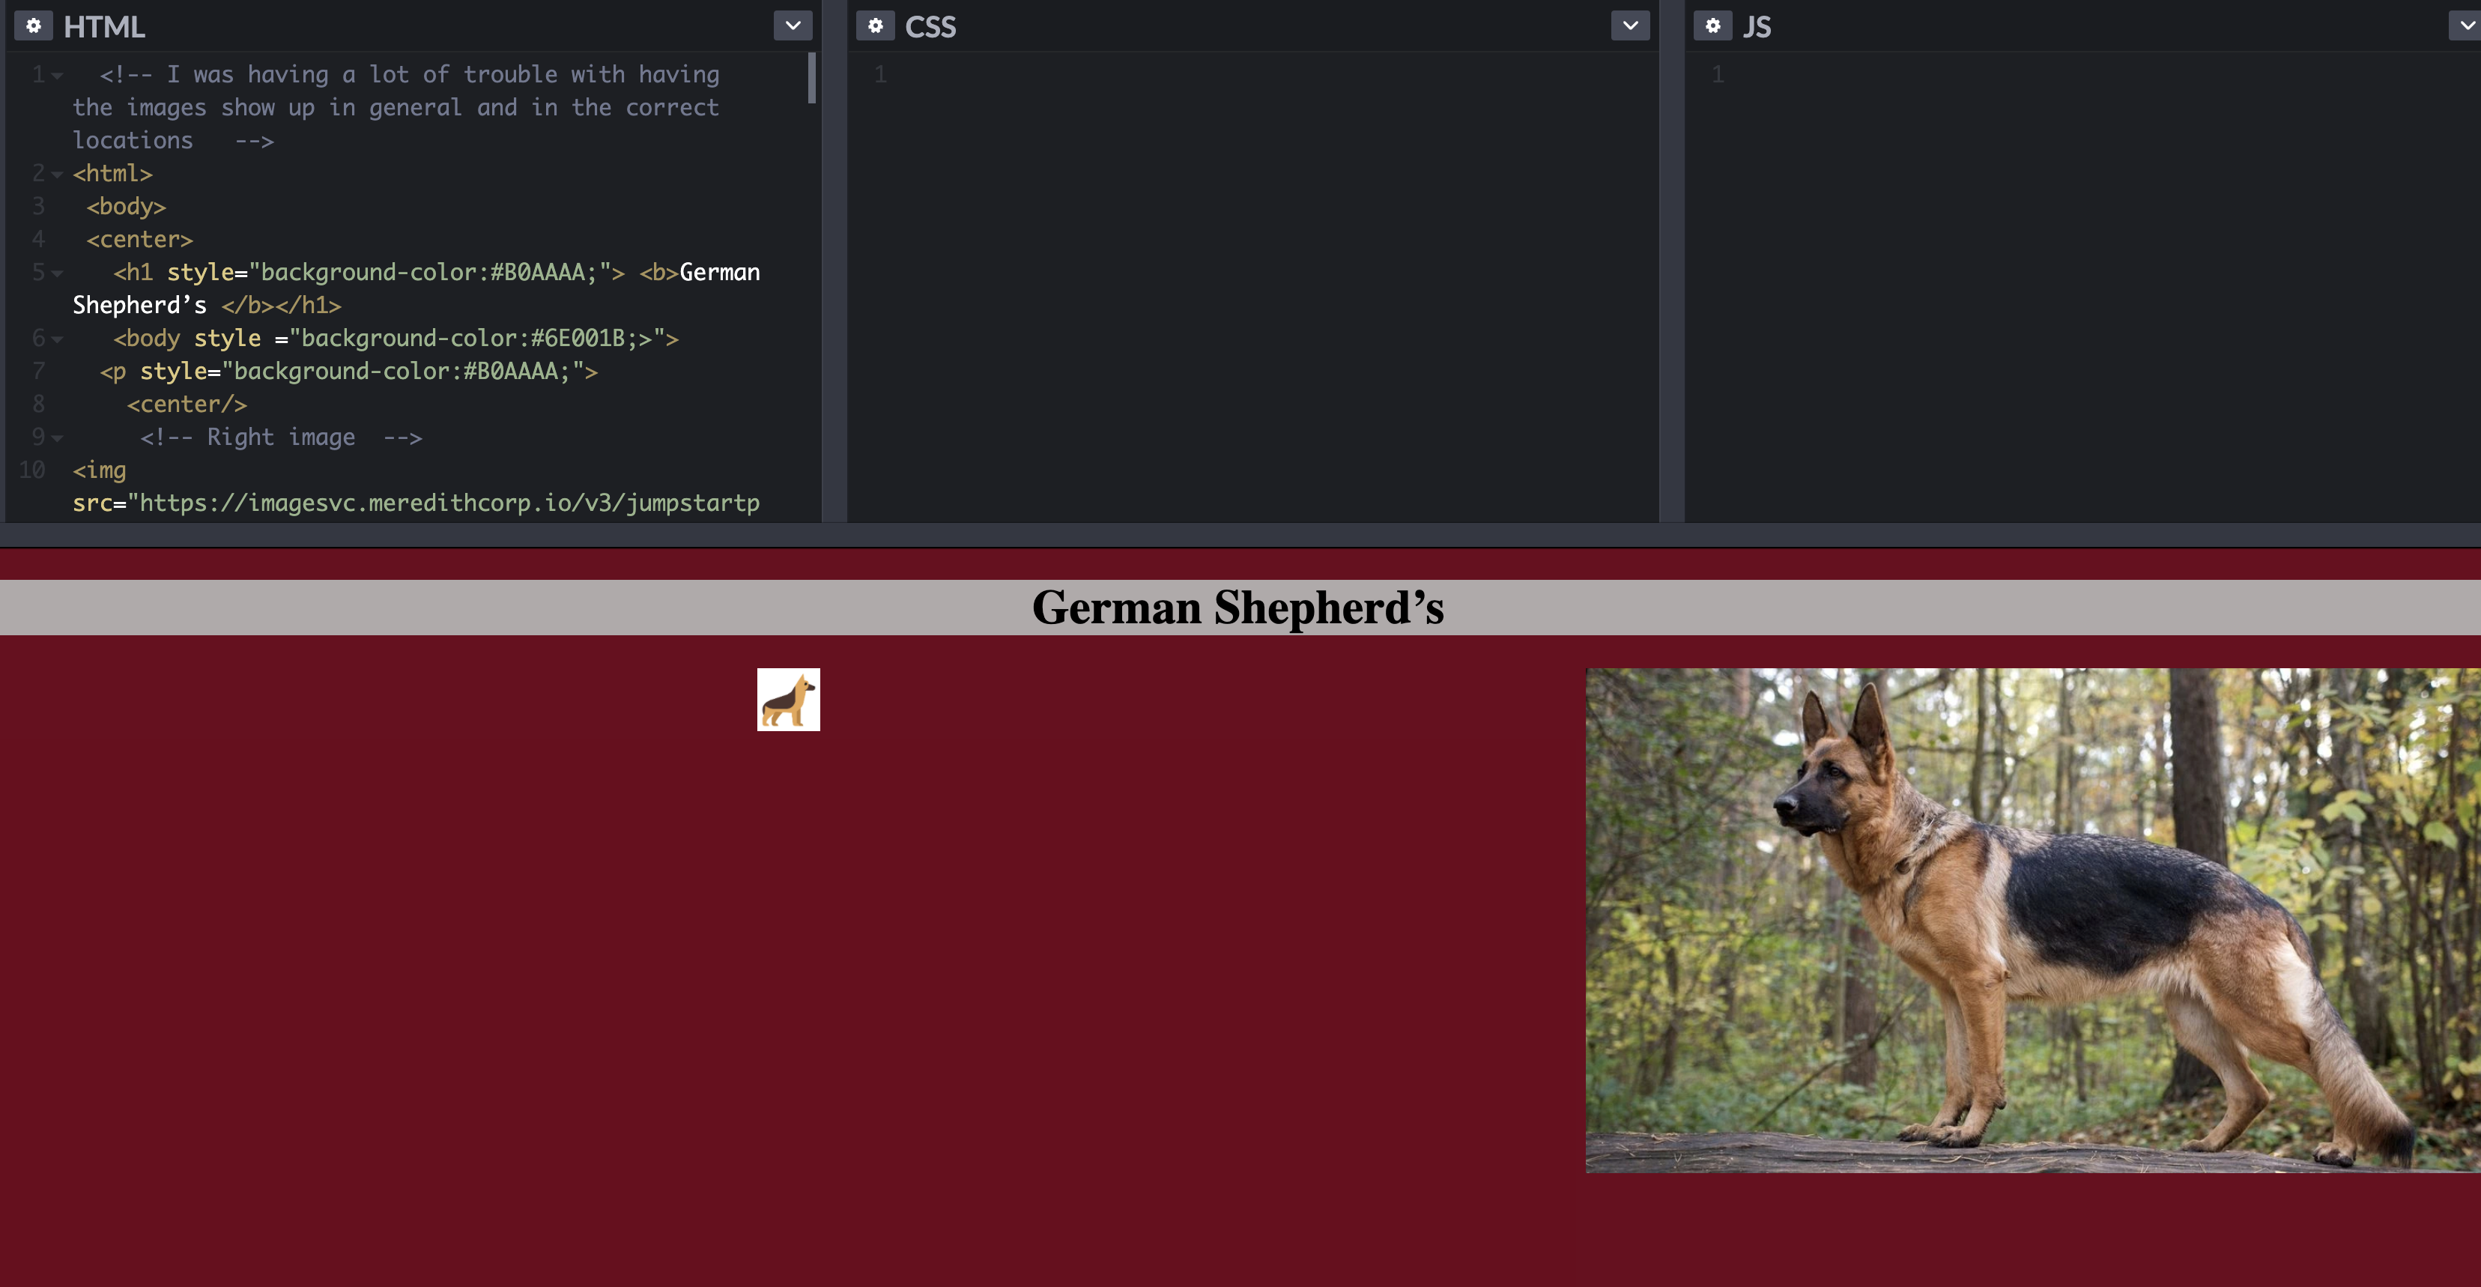Collapse the html tag fold on line 2

click(58, 175)
